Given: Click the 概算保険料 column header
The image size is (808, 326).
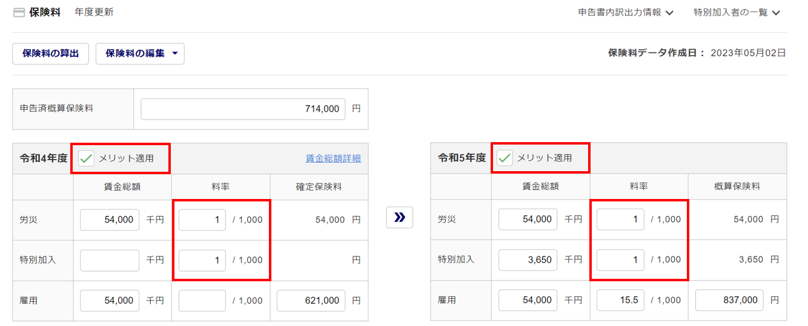Looking at the screenshot, I should coord(737,186).
